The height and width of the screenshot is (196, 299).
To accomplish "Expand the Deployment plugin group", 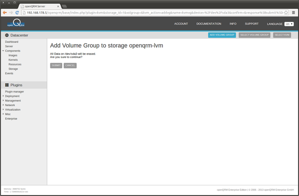I will tap(3, 96).
